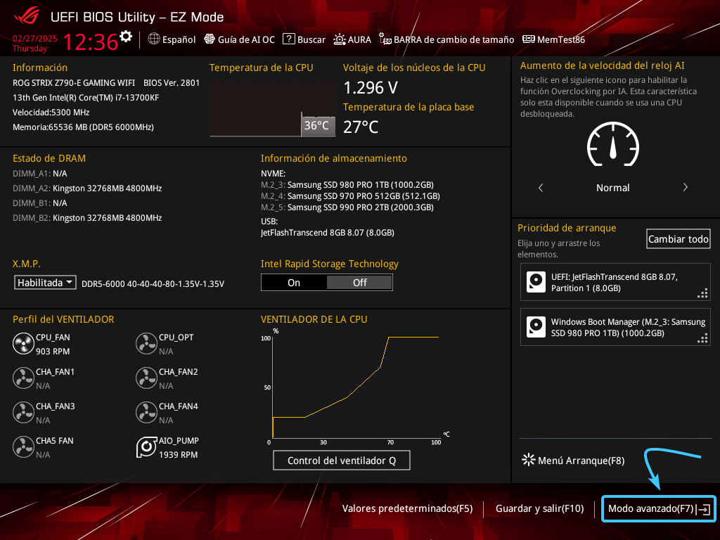This screenshot has height=540, width=720.
Task: Open Menú Arranque(F8)
Action: tap(573, 460)
